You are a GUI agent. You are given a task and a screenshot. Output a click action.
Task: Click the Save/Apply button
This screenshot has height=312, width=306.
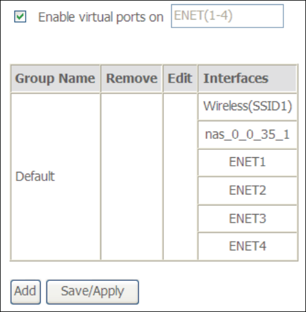(93, 292)
